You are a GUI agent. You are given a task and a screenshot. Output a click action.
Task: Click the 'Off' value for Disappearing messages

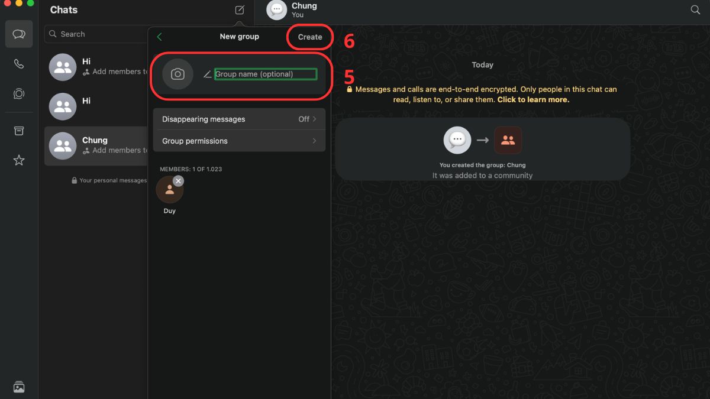click(304, 119)
